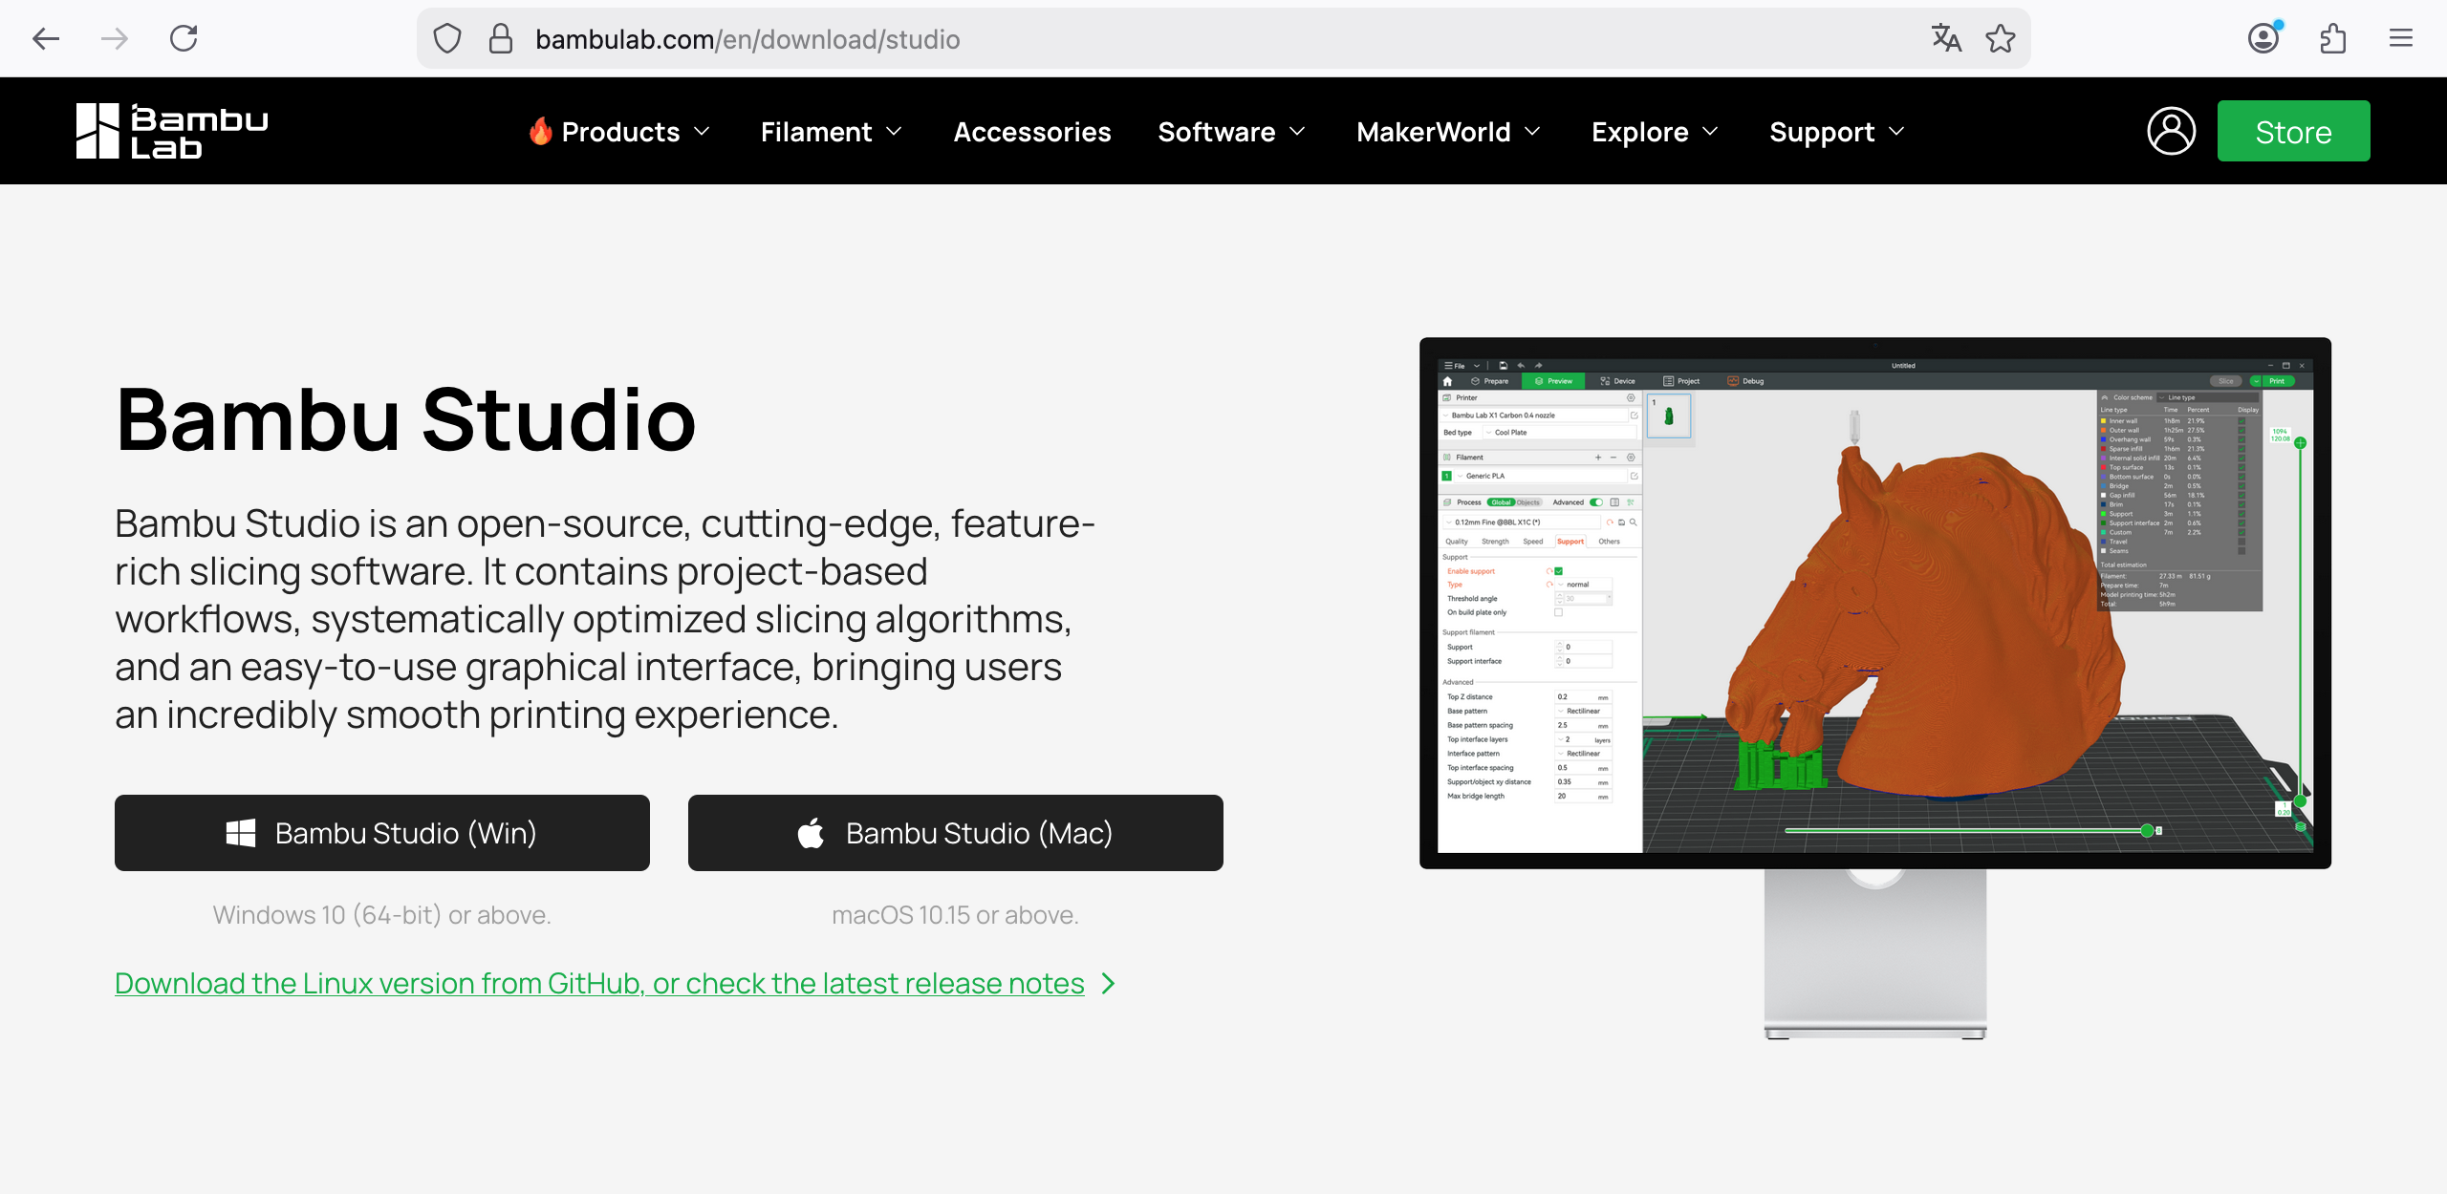Image resolution: width=2447 pixels, height=1194 pixels.
Task: Open the browser extensions puzzle icon
Action: (2332, 39)
